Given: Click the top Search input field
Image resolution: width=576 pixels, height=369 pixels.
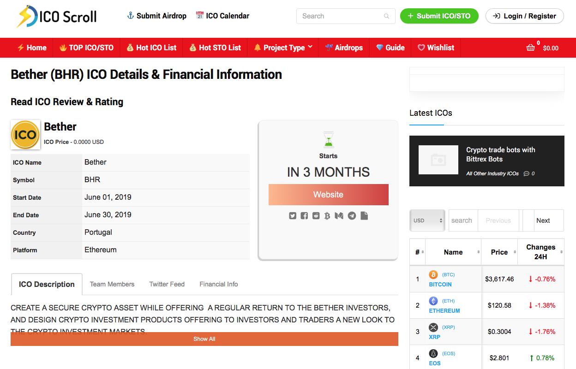Looking at the screenshot, I should [346, 16].
